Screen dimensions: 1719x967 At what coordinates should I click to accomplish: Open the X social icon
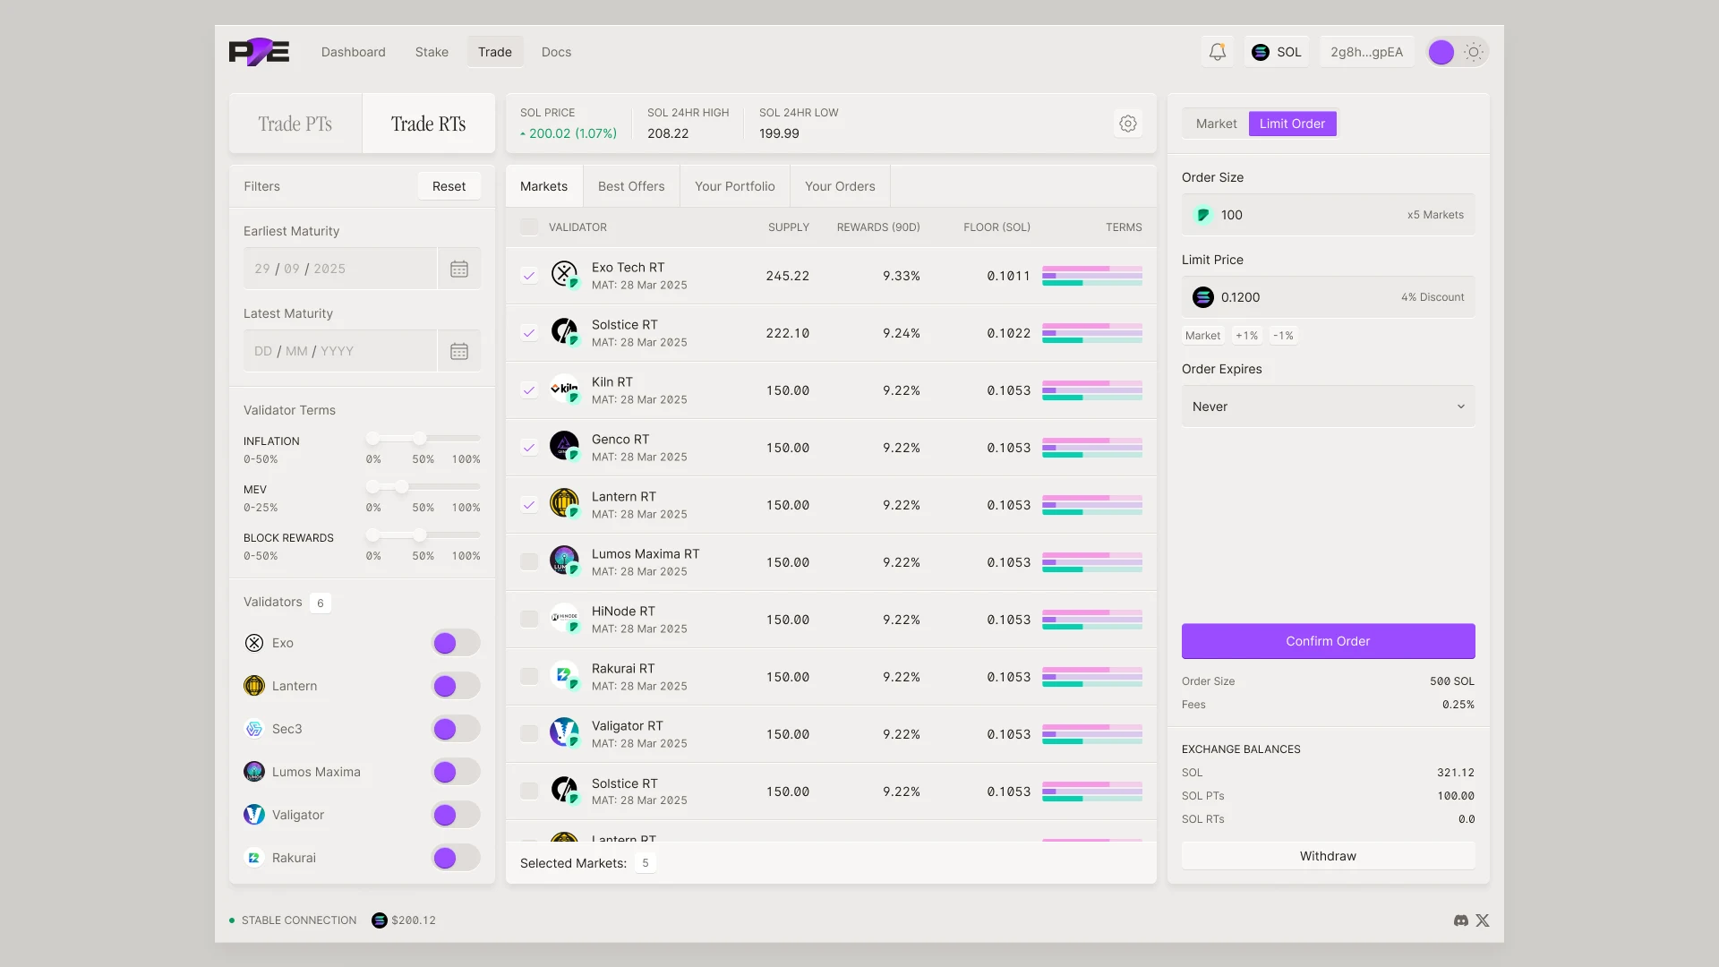tap(1483, 920)
